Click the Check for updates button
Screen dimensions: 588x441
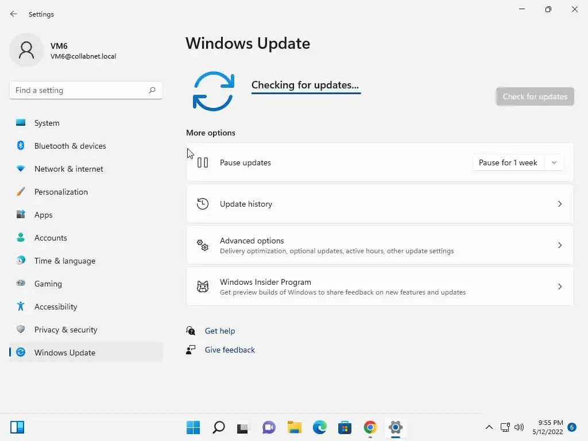[535, 96]
